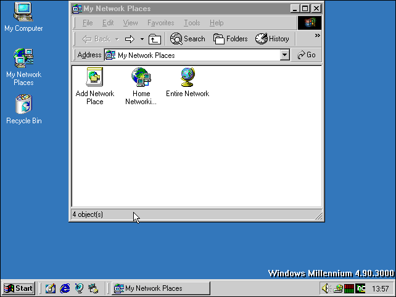Image resolution: width=396 pixels, height=297 pixels.
Task: Open the Add Network Place icon
Action: (x=95, y=86)
